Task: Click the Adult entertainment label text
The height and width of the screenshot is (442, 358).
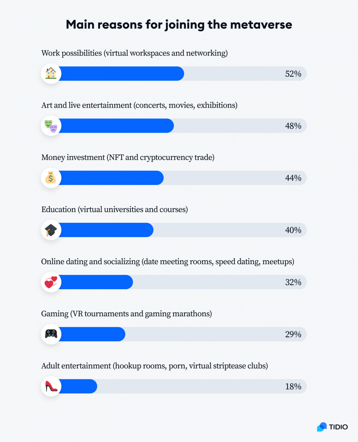Action: pos(154,366)
